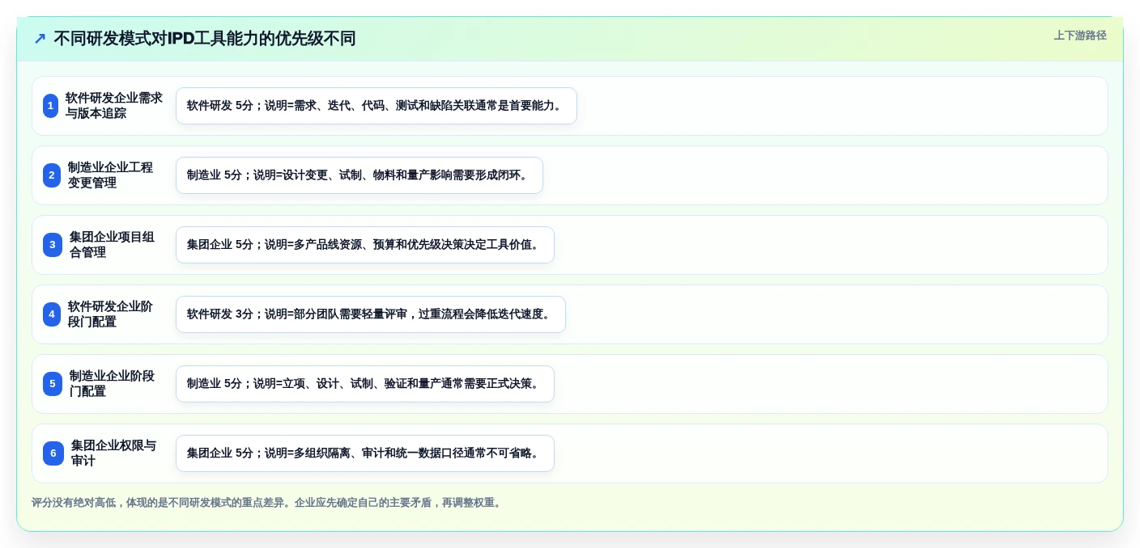Click the label 集团企业权限与审计
The width and height of the screenshot is (1140, 548).
(x=113, y=453)
